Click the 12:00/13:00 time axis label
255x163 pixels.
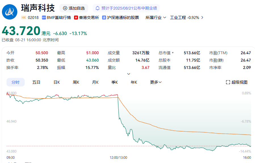click(118, 157)
